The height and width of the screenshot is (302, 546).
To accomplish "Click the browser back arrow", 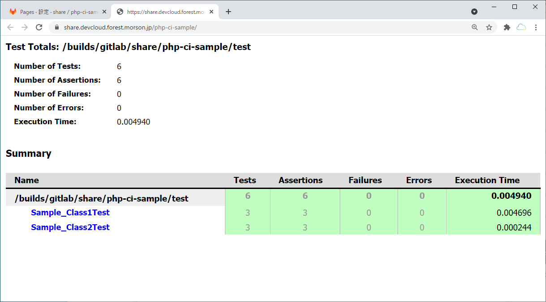I will point(10,27).
